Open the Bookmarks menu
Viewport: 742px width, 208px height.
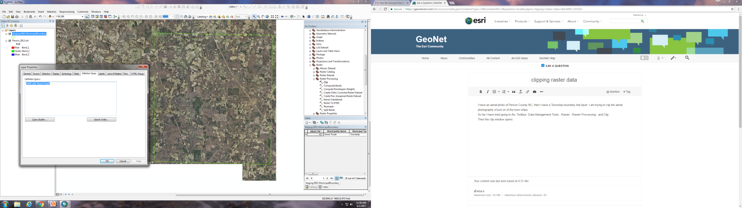point(29,12)
